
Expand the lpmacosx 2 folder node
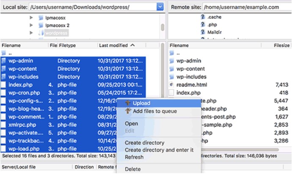coord(31,25)
